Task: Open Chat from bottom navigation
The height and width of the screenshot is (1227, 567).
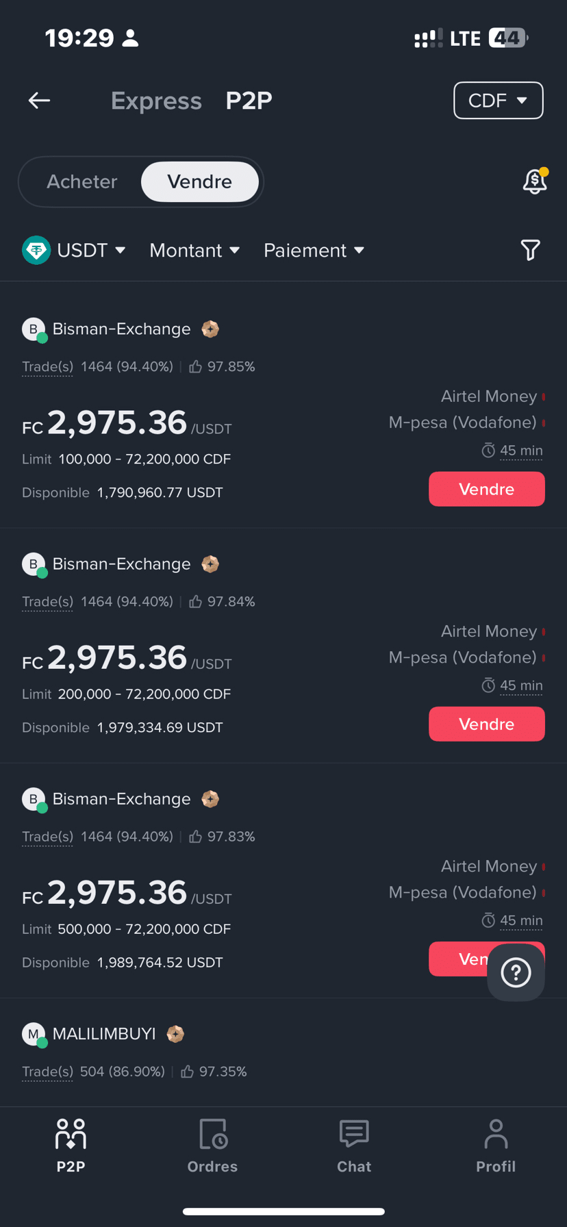Action: tap(354, 1146)
